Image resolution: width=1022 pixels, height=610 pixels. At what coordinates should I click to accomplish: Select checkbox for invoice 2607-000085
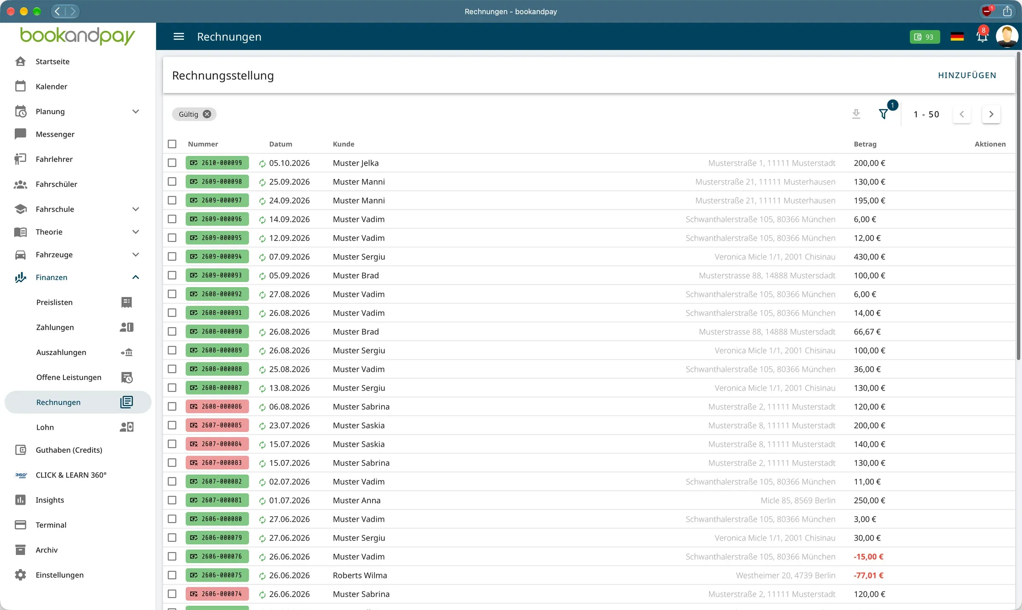click(x=172, y=425)
